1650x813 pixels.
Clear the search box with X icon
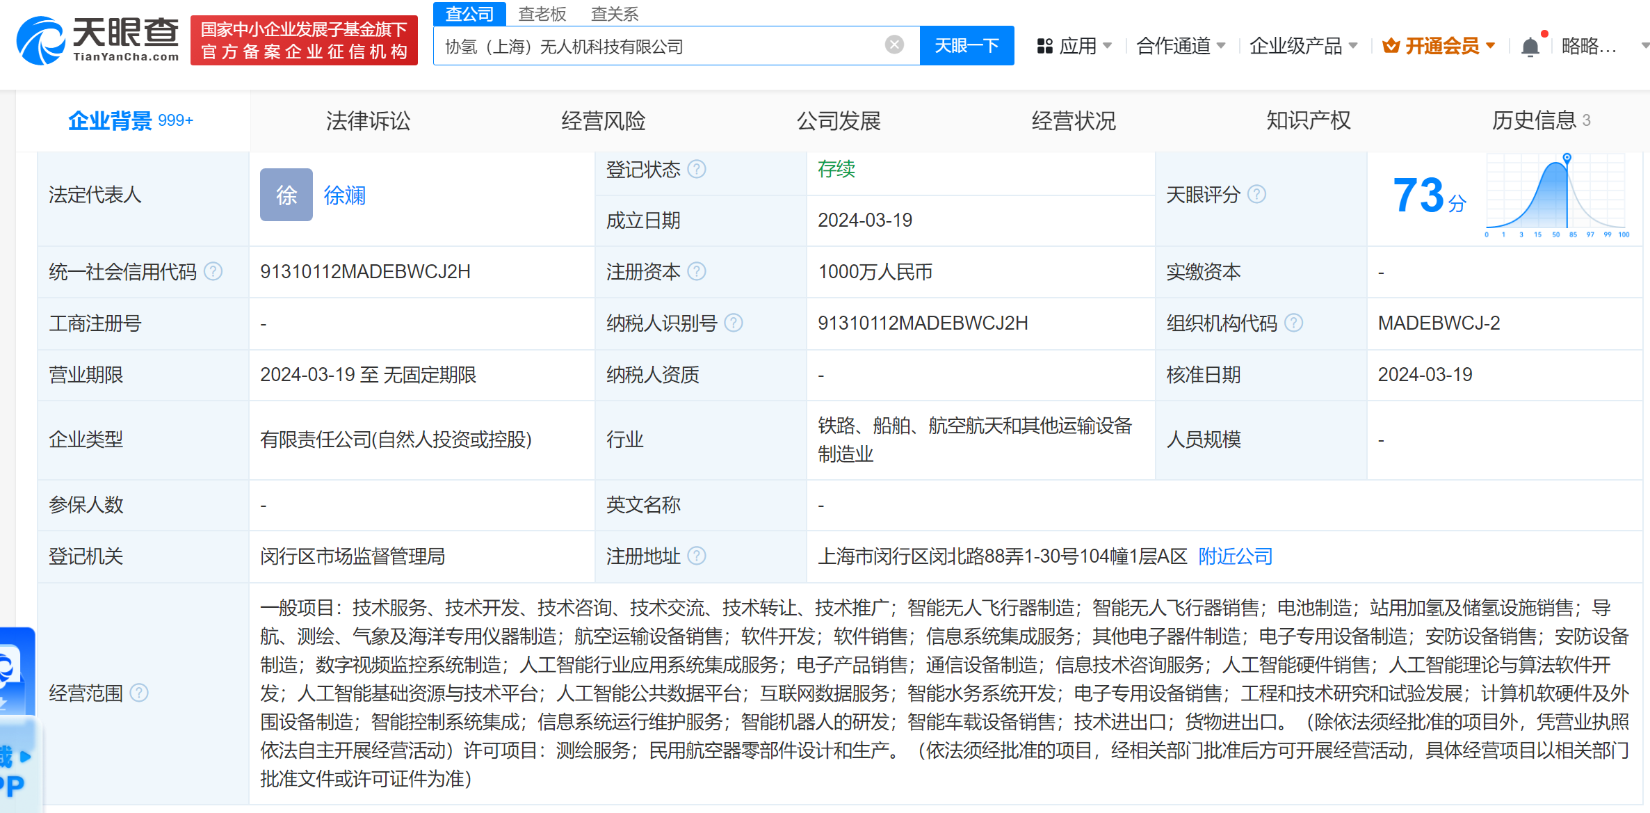pyautogui.click(x=894, y=45)
